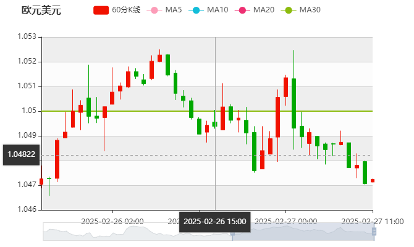Select the tall green candle with highest wick
Viewport: 414px width, 247px height.
[294, 102]
